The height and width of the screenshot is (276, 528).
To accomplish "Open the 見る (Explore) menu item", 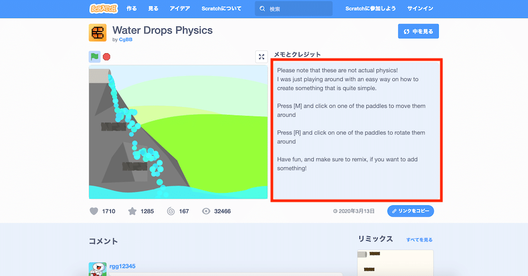I will click(x=153, y=8).
